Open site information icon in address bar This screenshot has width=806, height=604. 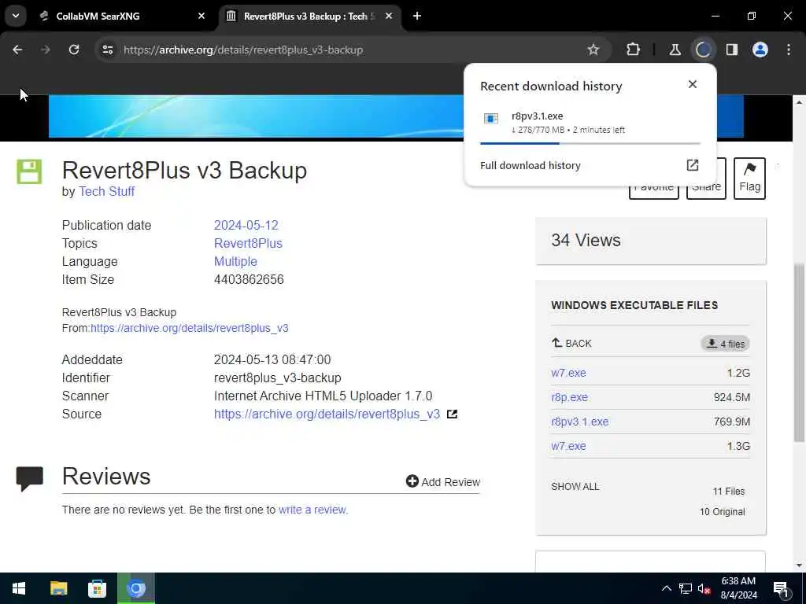(x=107, y=50)
